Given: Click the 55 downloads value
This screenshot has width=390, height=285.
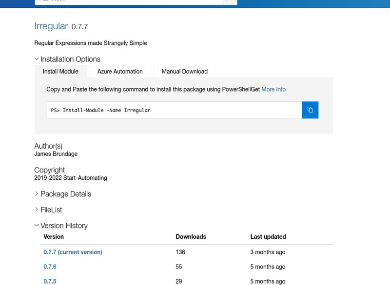Looking at the screenshot, I should pos(179,266).
